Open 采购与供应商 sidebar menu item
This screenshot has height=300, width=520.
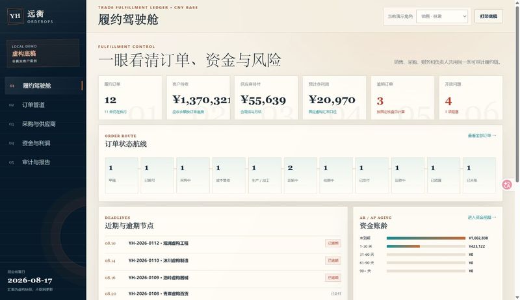click(44, 124)
